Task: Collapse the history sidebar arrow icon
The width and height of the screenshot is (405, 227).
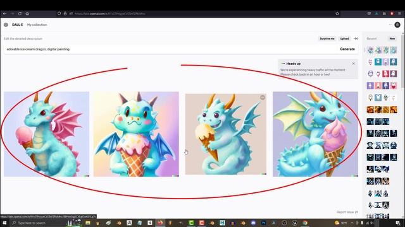Action: 356,38
